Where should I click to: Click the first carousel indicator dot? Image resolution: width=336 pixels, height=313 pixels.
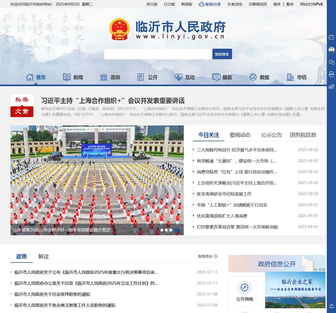click(162, 230)
